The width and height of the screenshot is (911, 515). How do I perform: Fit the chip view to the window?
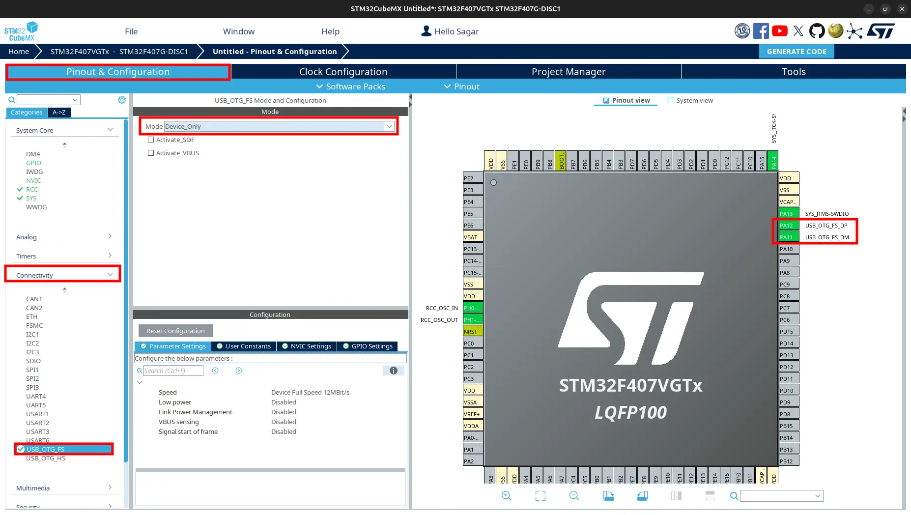pyautogui.click(x=540, y=496)
